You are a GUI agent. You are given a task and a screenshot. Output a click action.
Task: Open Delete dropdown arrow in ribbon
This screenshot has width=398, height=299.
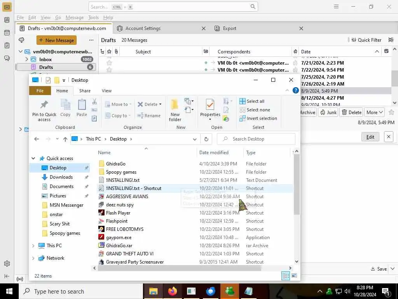(x=160, y=104)
